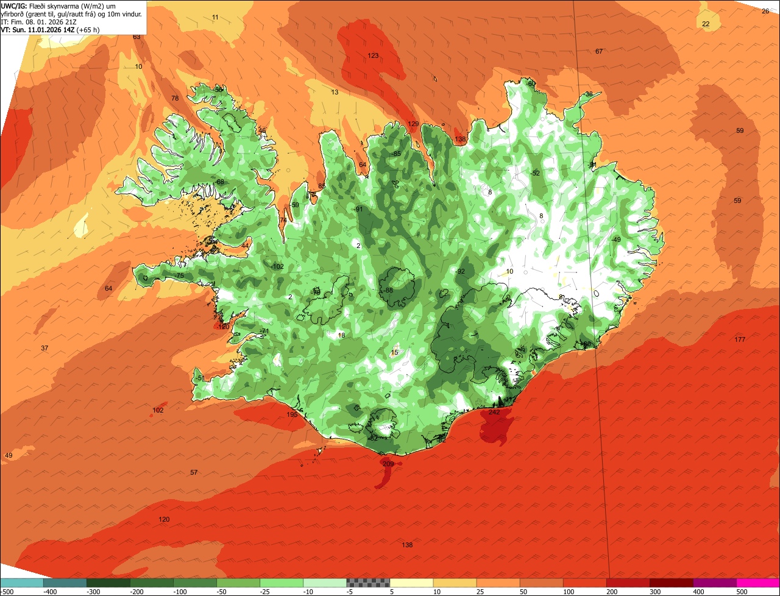780x596 pixels.
Task: Click the 'IT: Fim. 08. 01. 2026 21Z' line
Action: point(39,22)
